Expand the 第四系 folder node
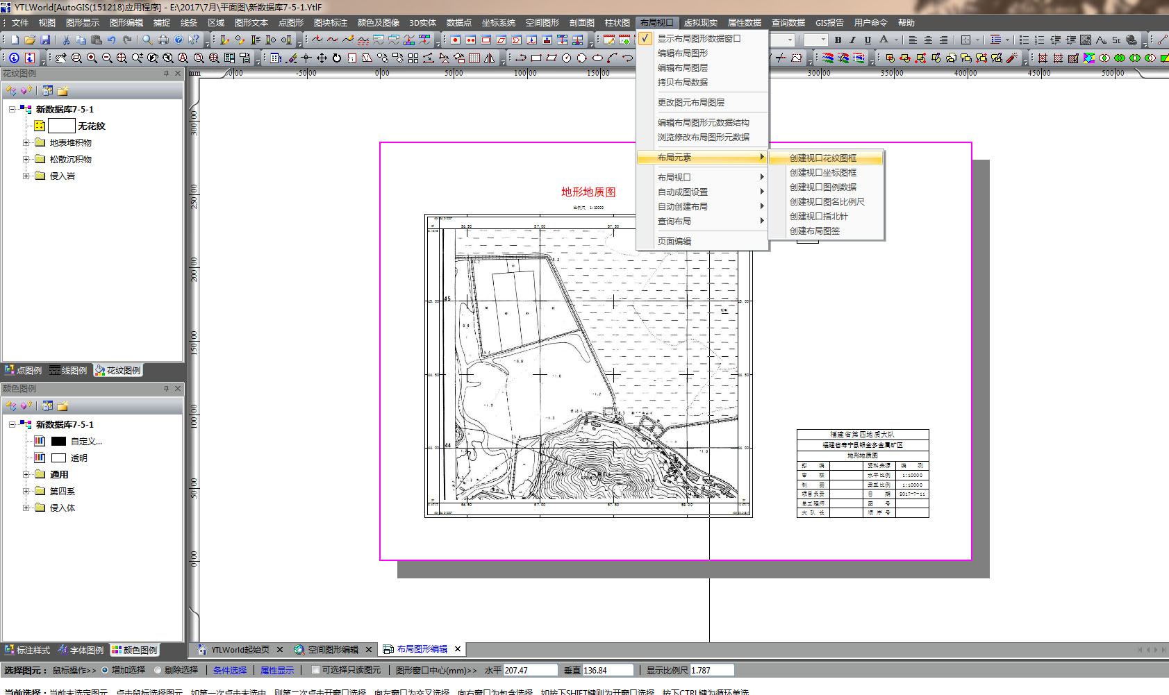1169x695 pixels. (x=26, y=492)
